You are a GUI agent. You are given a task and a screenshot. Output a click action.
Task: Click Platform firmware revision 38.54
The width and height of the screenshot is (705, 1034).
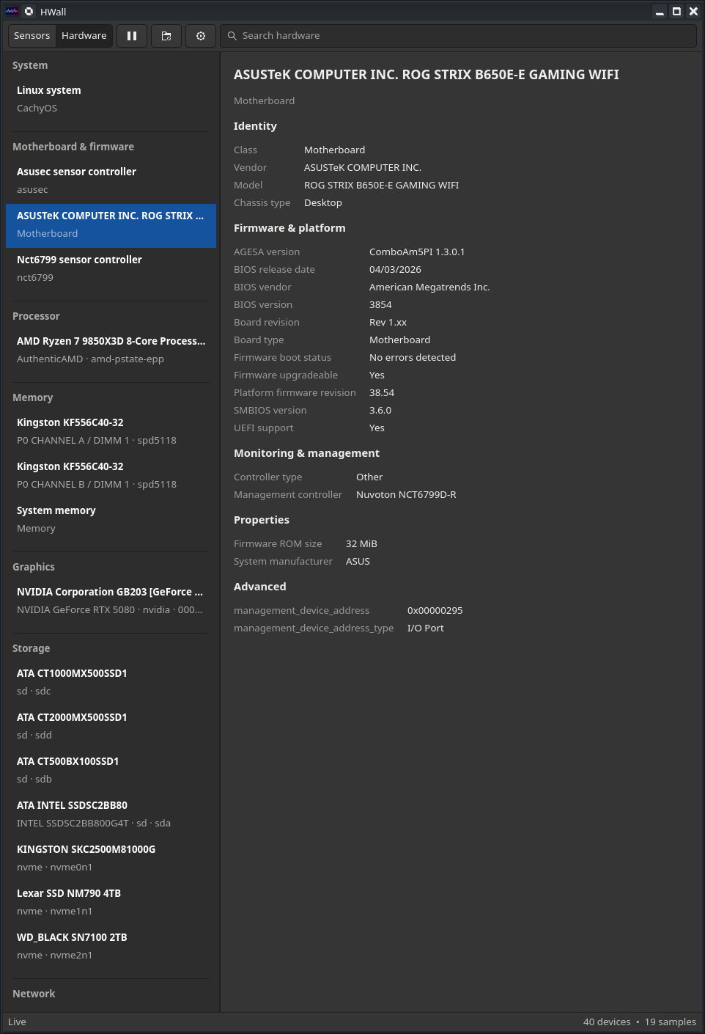[382, 392]
